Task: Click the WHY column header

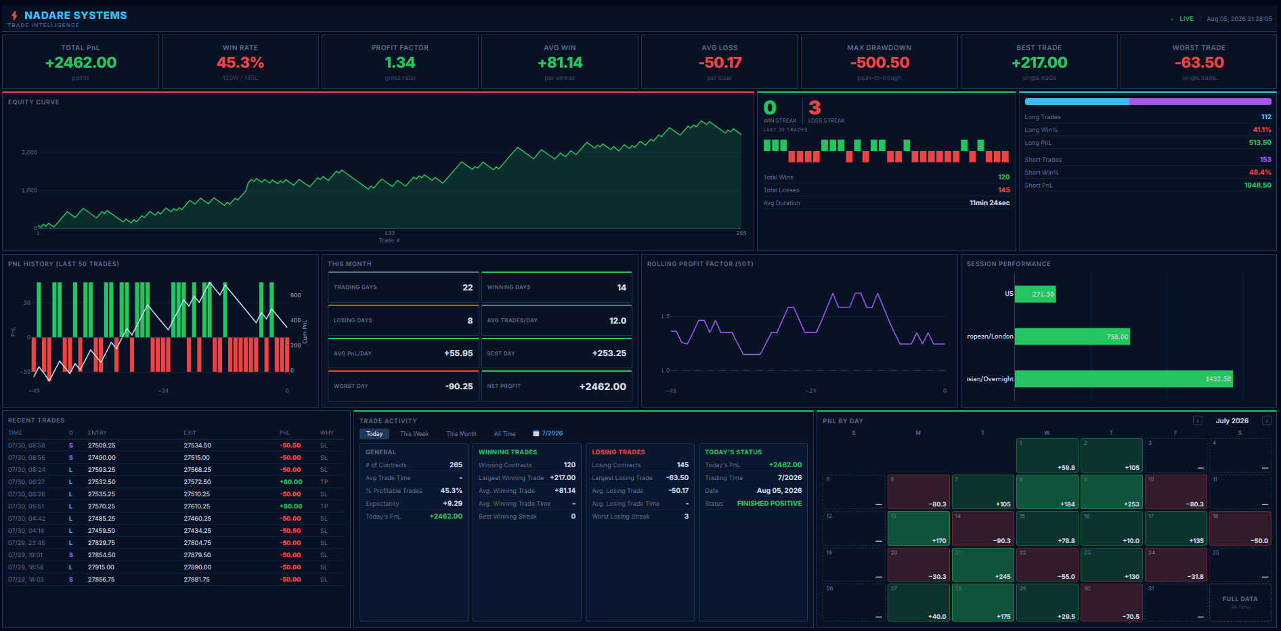Action: coord(327,433)
